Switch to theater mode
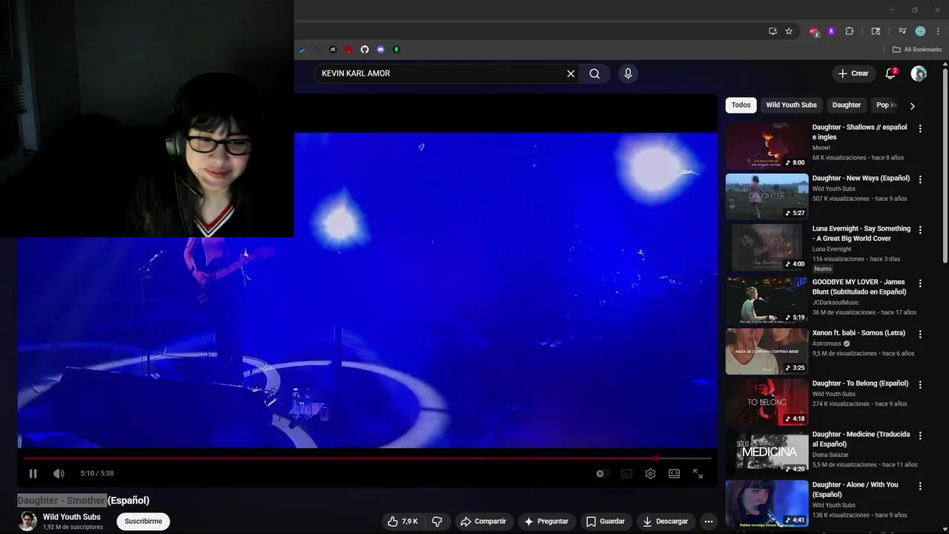The height and width of the screenshot is (534, 949). [x=674, y=473]
